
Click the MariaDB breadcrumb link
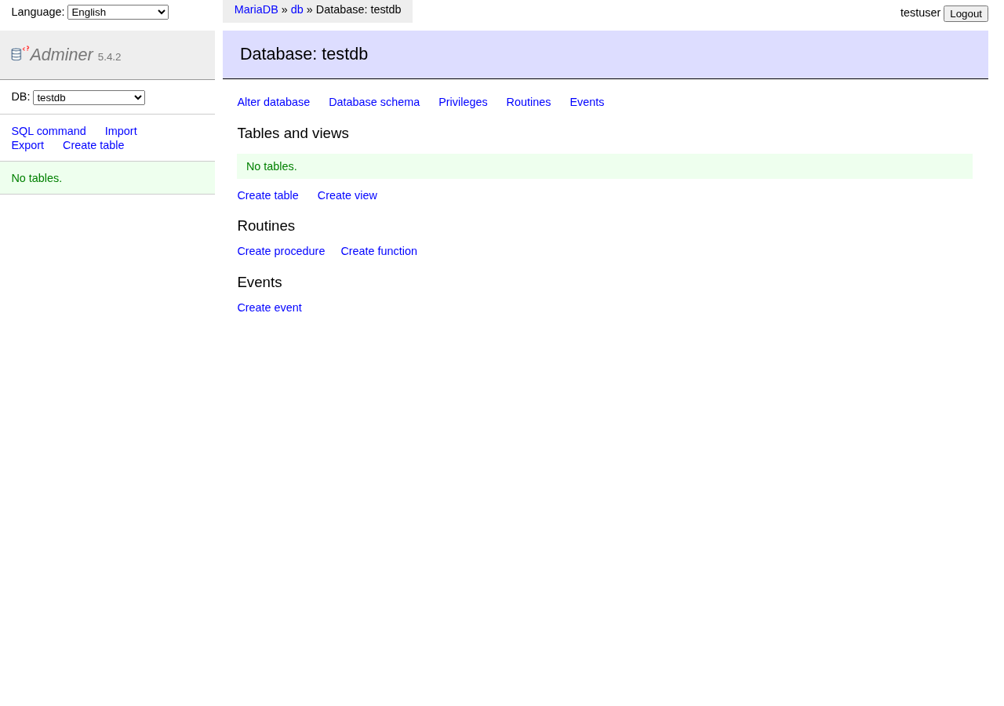[x=256, y=9]
